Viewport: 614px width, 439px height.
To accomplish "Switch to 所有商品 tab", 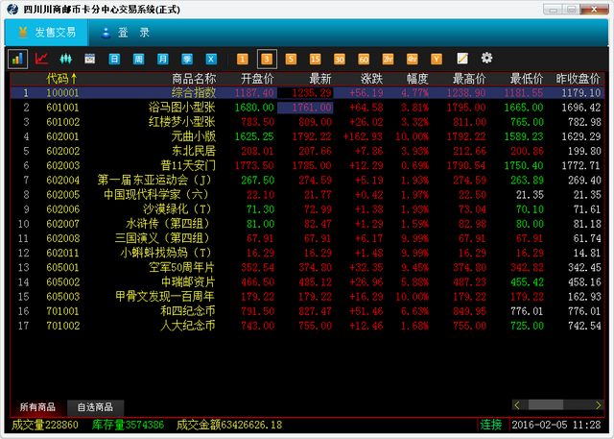I will point(38,407).
